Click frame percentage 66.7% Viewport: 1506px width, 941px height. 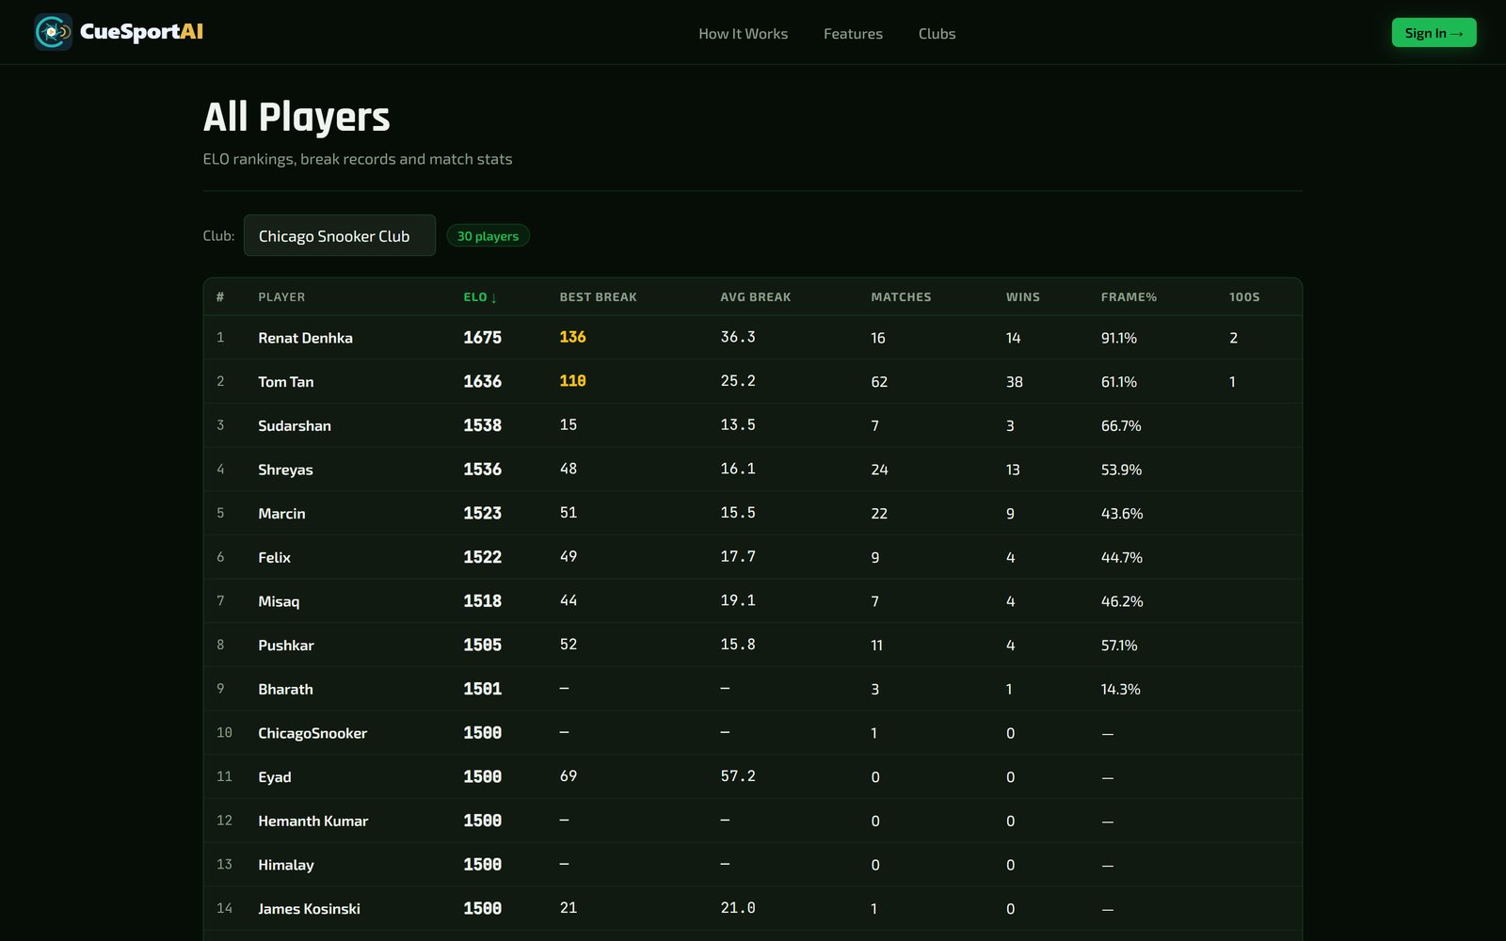tap(1121, 425)
